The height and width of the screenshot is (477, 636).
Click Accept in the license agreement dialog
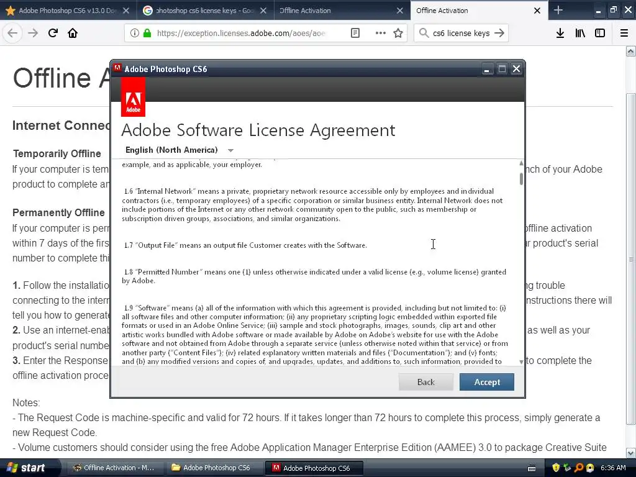pyautogui.click(x=487, y=382)
